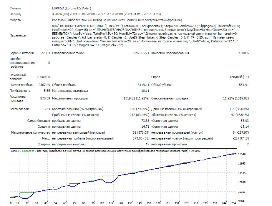This screenshot has width=272, height=206.
Task: Click the chart x-axis label '202'
Action: [x=186, y=203]
